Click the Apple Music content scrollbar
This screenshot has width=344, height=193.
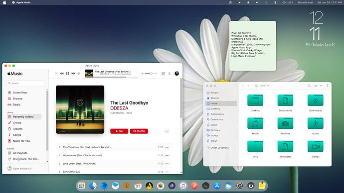click(x=181, y=98)
